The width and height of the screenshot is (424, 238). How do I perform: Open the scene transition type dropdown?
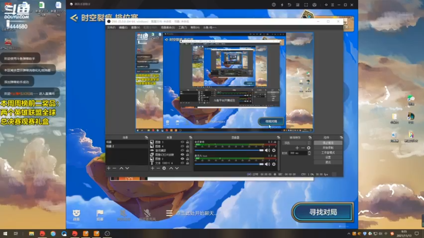(x=296, y=143)
